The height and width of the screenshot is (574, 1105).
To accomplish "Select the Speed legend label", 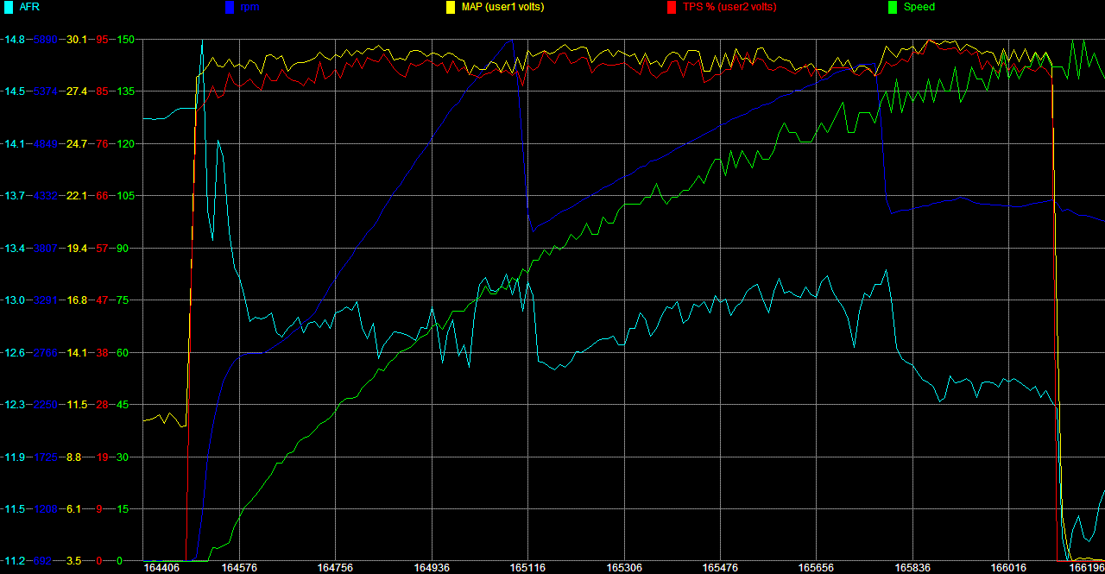I will [919, 7].
